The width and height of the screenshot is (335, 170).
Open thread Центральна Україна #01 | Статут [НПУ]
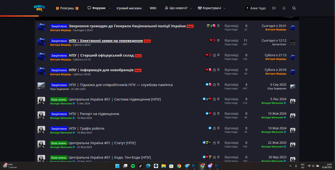[x=102, y=143]
